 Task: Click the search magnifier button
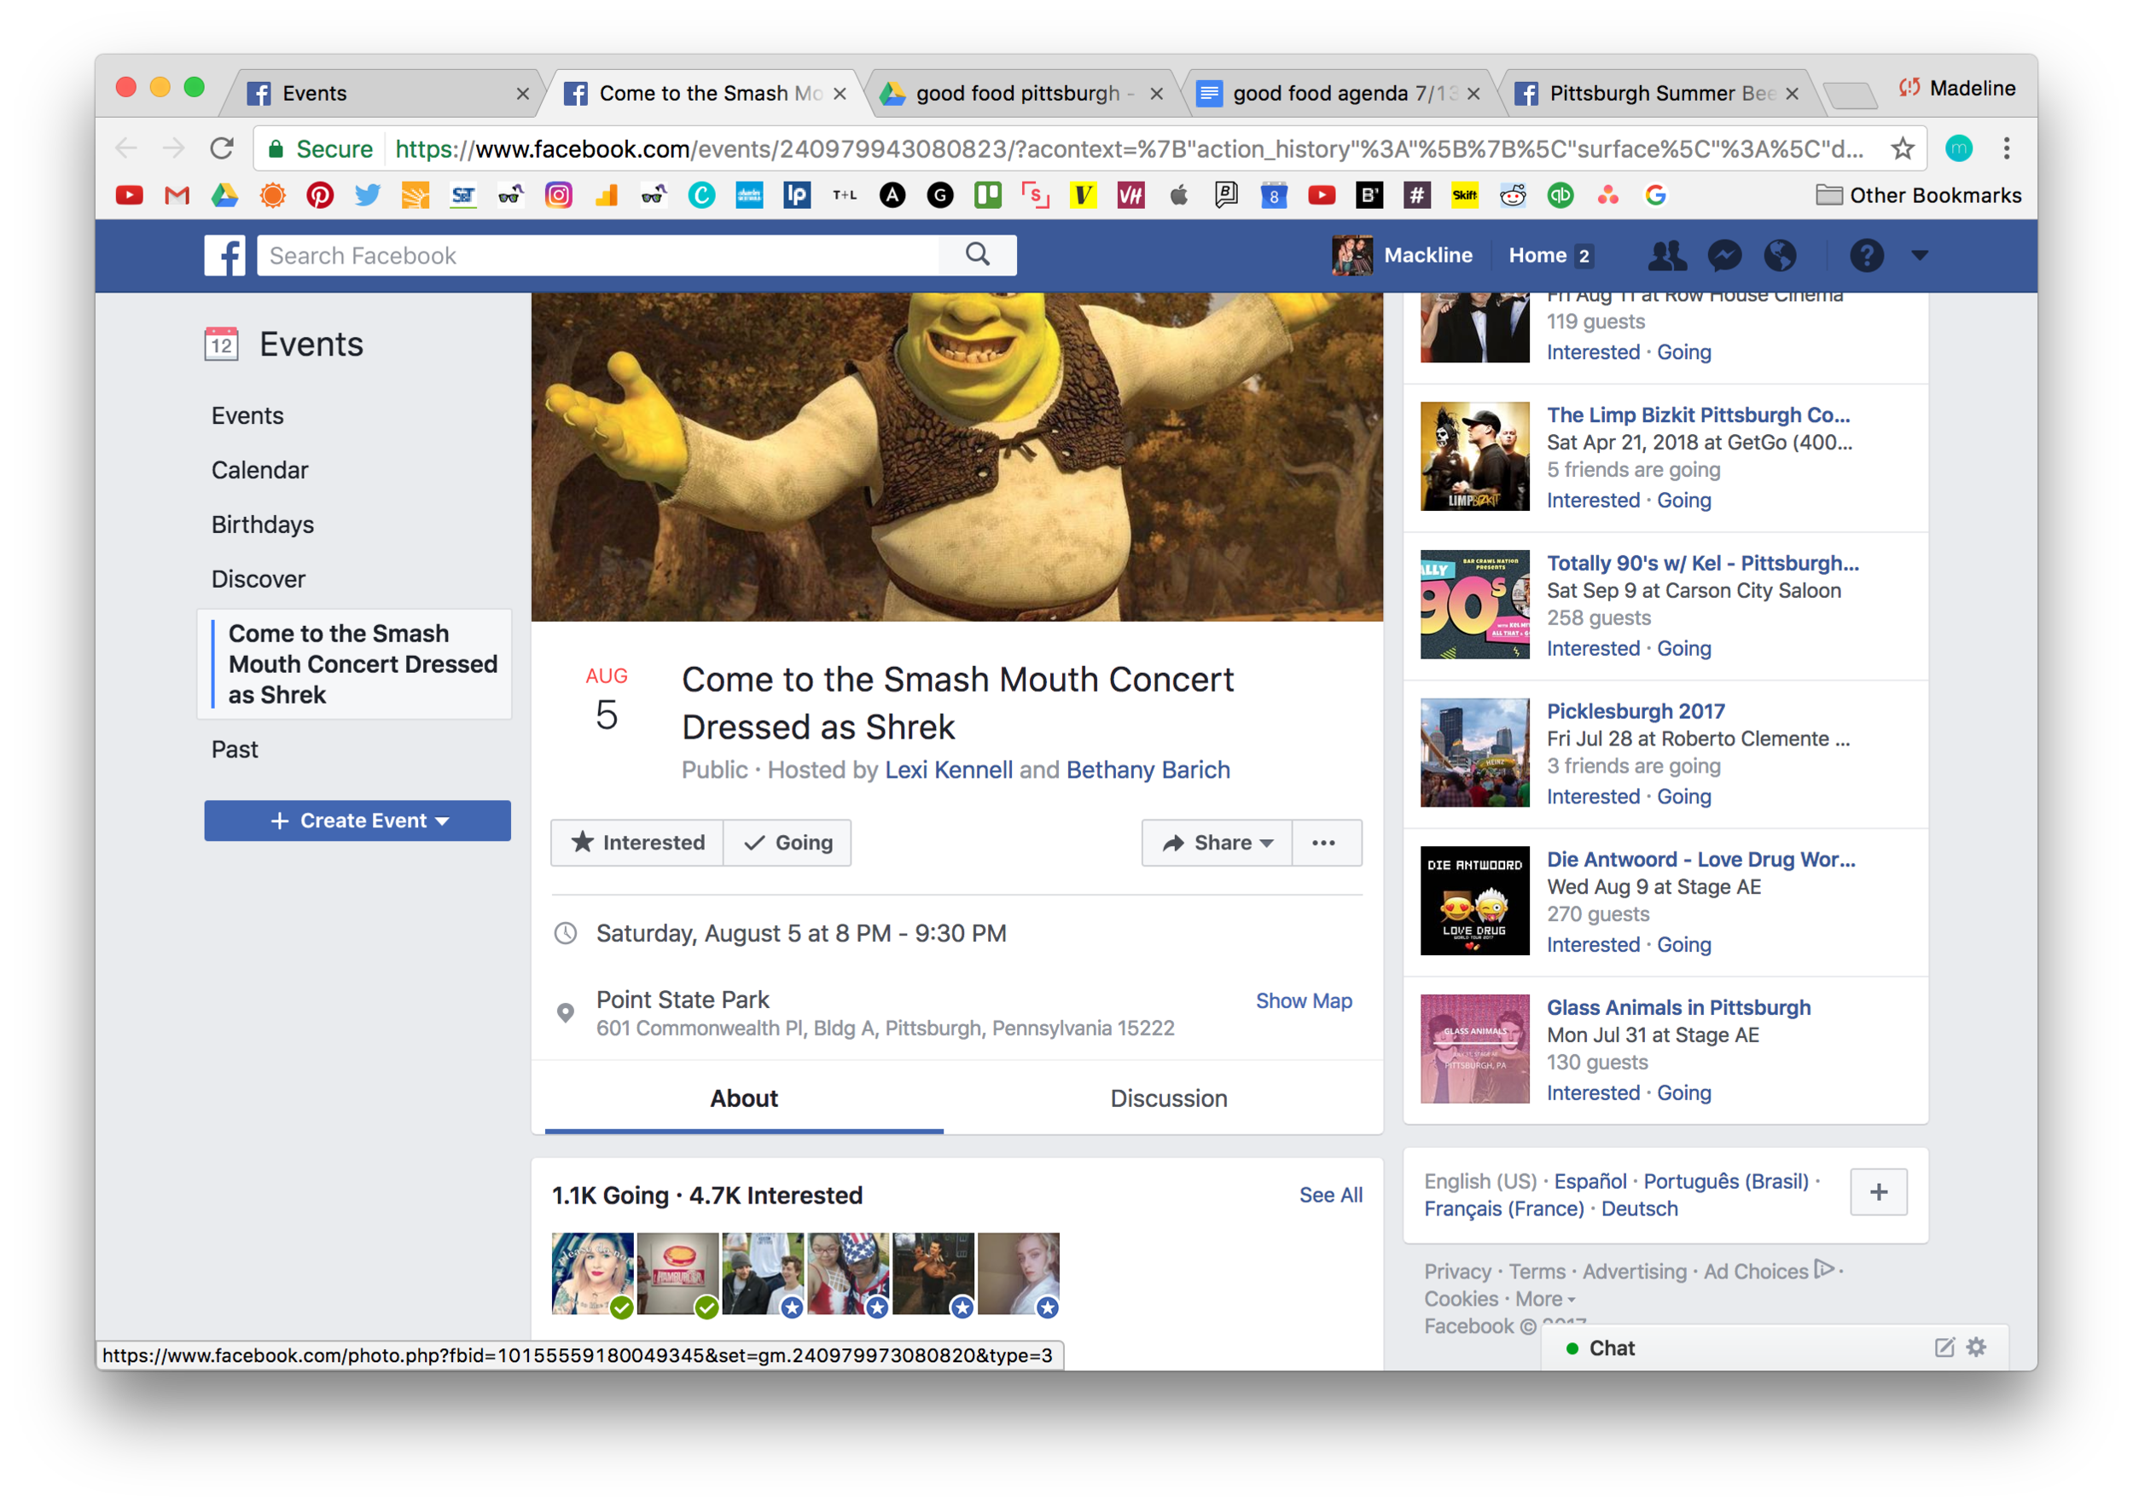(x=977, y=255)
